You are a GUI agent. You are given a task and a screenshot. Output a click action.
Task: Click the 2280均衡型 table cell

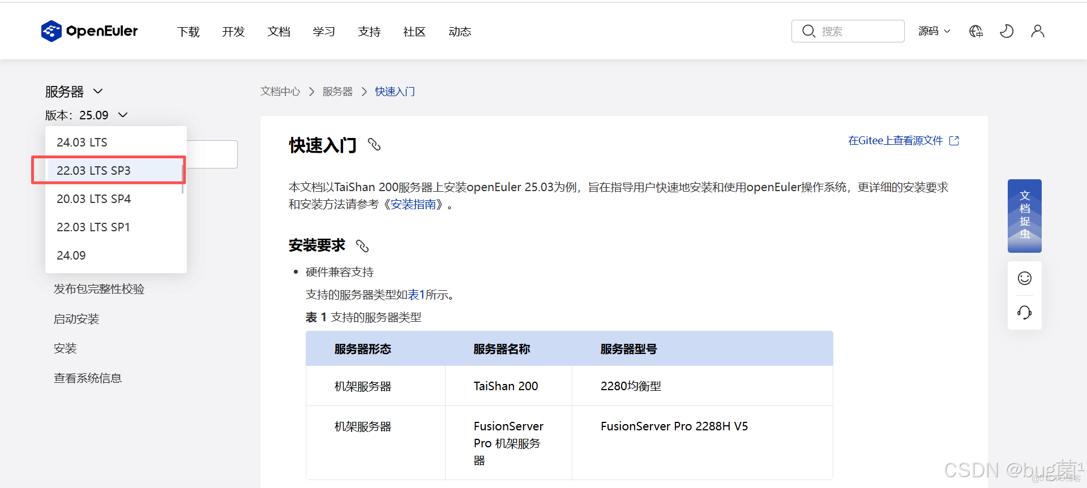702,386
